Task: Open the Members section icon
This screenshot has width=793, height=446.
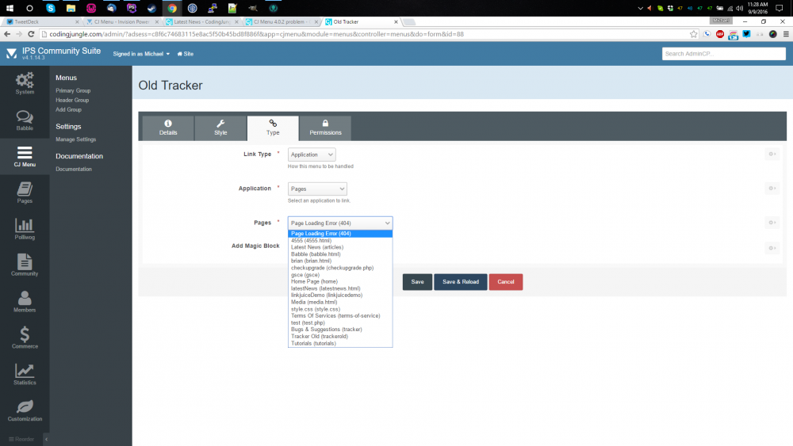Action: 25,301
